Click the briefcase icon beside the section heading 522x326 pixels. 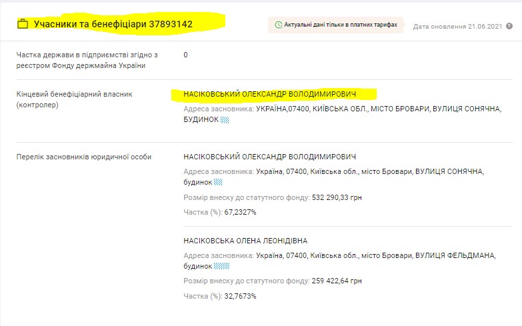23,24
